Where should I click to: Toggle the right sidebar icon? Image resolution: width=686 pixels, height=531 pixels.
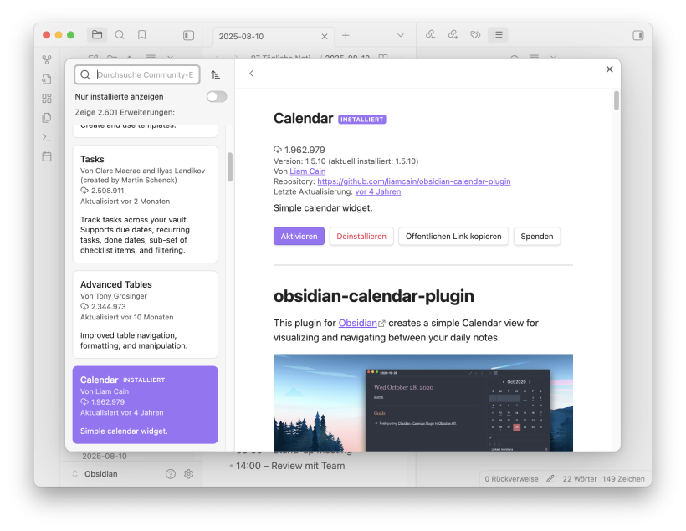tap(637, 35)
